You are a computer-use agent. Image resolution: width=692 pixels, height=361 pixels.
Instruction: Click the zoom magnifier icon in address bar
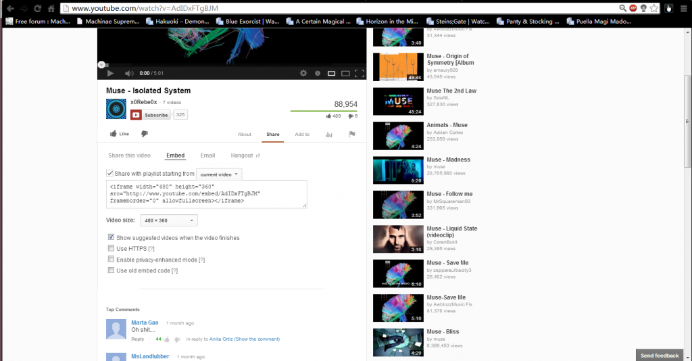(x=622, y=8)
